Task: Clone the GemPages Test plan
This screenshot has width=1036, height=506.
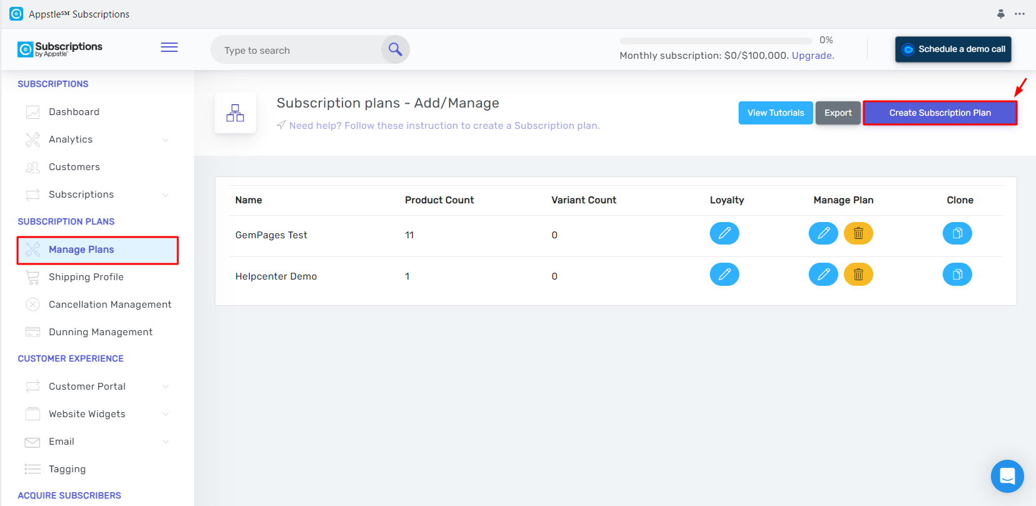Action: [x=957, y=233]
